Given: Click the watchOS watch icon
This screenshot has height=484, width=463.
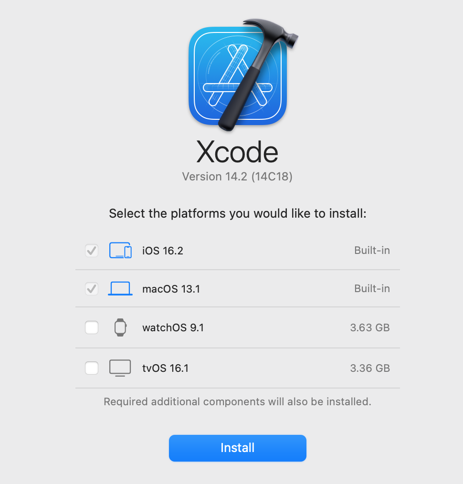Looking at the screenshot, I should pyautogui.click(x=120, y=327).
